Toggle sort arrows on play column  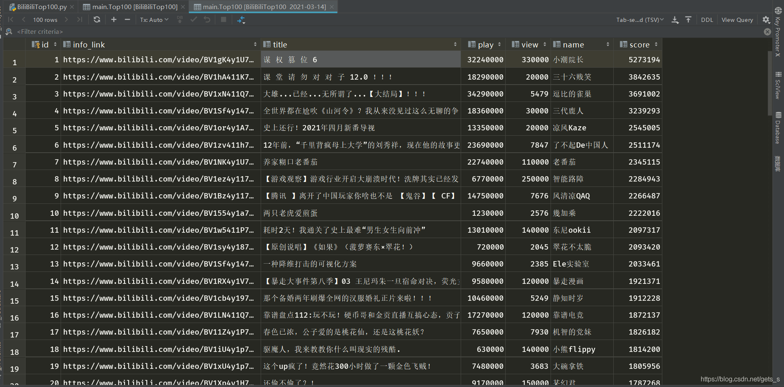499,45
